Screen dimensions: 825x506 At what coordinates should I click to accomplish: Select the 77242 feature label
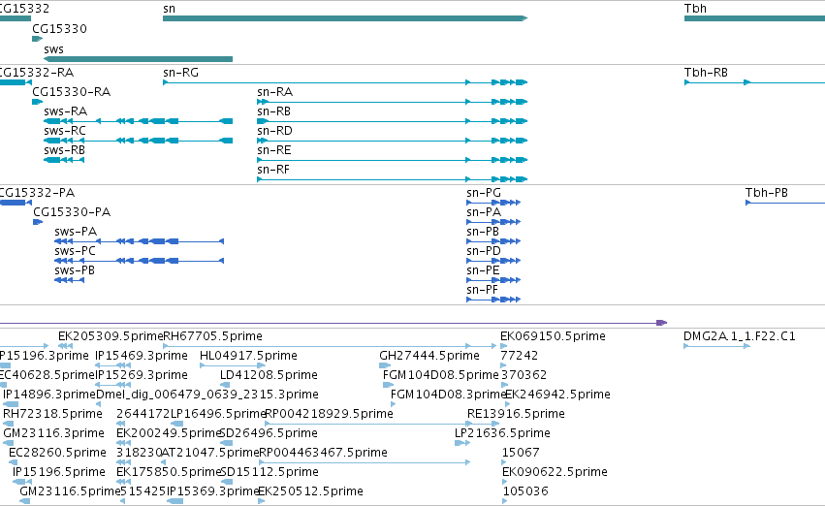pyautogui.click(x=520, y=356)
